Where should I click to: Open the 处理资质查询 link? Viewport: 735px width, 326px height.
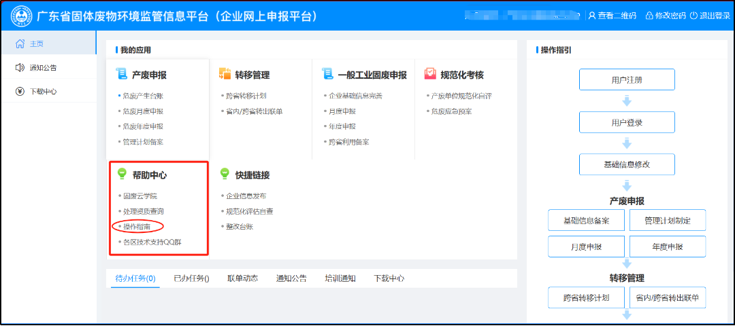click(x=143, y=211)
